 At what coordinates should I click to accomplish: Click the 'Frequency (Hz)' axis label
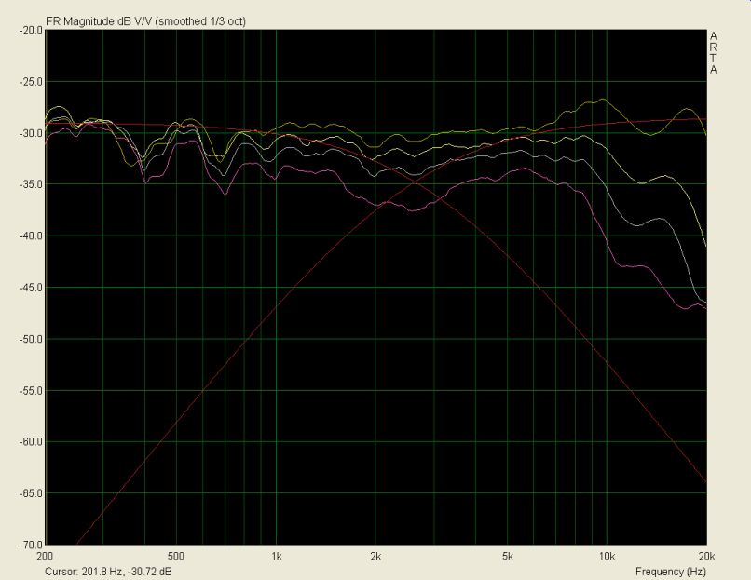coord(671,572)
